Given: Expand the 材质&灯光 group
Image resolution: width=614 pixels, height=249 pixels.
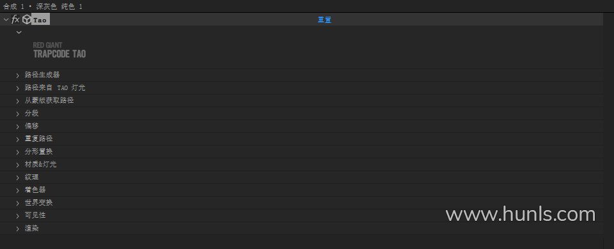Looking at the screenshot, I should (x=18, y=165).
